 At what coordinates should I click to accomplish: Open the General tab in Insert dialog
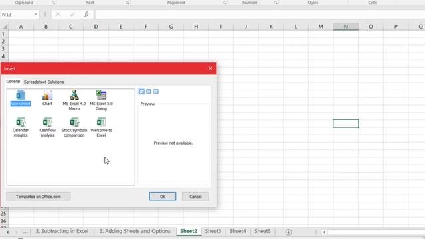(x=13, y=81)
